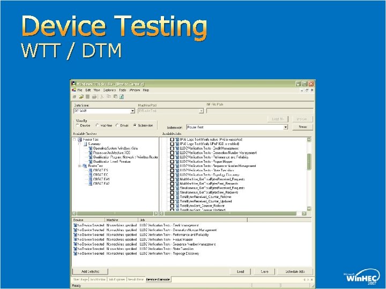Click icon of queued Topology Discovery row

pyautogui.click(x=75, y=253)
